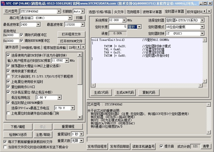214x152 pixels.
Task: Toggle 允许低压复位 checkbox
Action: tap(8, 92)
